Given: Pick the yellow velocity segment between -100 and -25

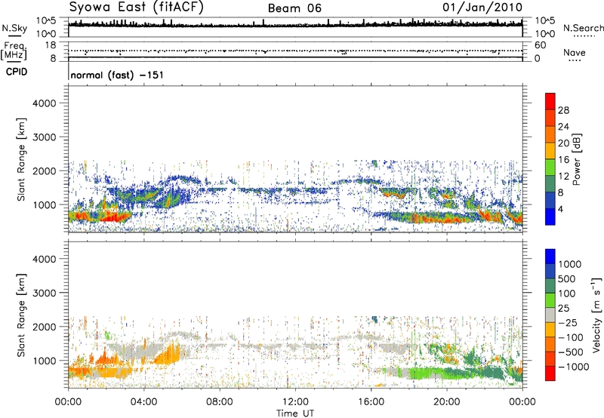Looking at the screenshot, I should point(550,330).
